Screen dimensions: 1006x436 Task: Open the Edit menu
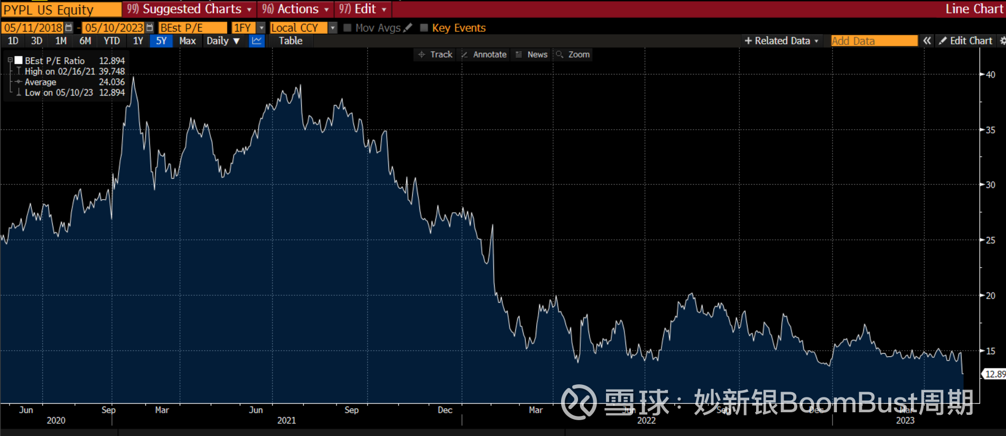click(x=363, y=9)
